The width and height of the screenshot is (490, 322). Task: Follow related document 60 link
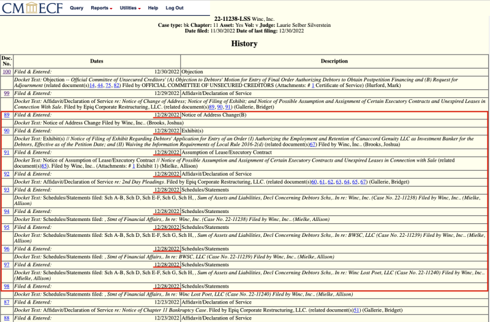coord(314,181)
